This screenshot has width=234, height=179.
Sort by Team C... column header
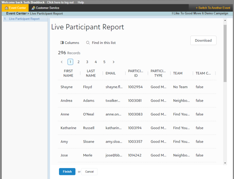point(203,73)
